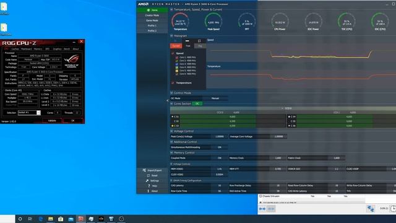Click the Simultaneous Multithreading ON value

219,147
